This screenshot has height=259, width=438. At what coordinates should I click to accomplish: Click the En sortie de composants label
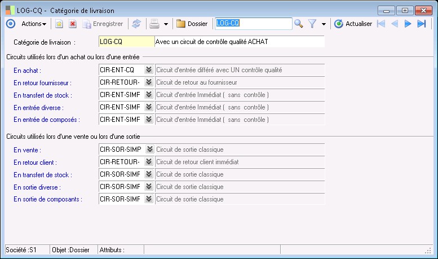(48, 199)
